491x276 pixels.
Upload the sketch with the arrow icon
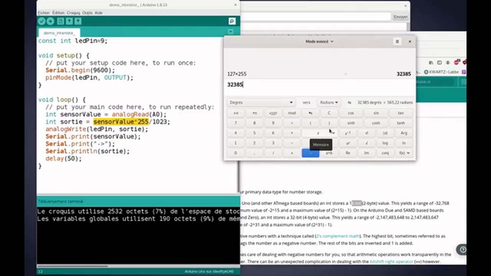click(50, 21)
